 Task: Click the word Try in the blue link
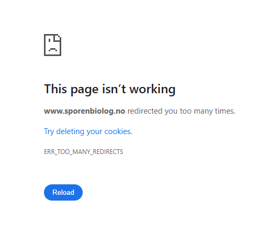tap(49, 131)
